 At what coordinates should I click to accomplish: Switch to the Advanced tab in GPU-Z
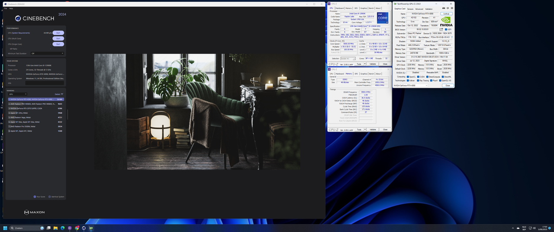coord(419,9)
